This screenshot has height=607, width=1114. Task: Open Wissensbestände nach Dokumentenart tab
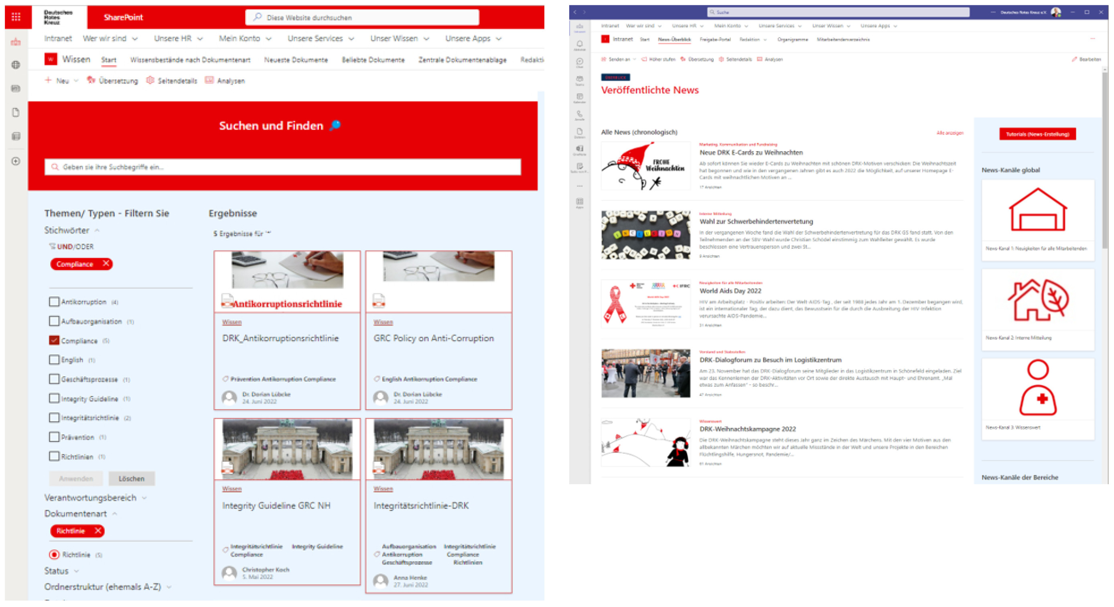190,60
